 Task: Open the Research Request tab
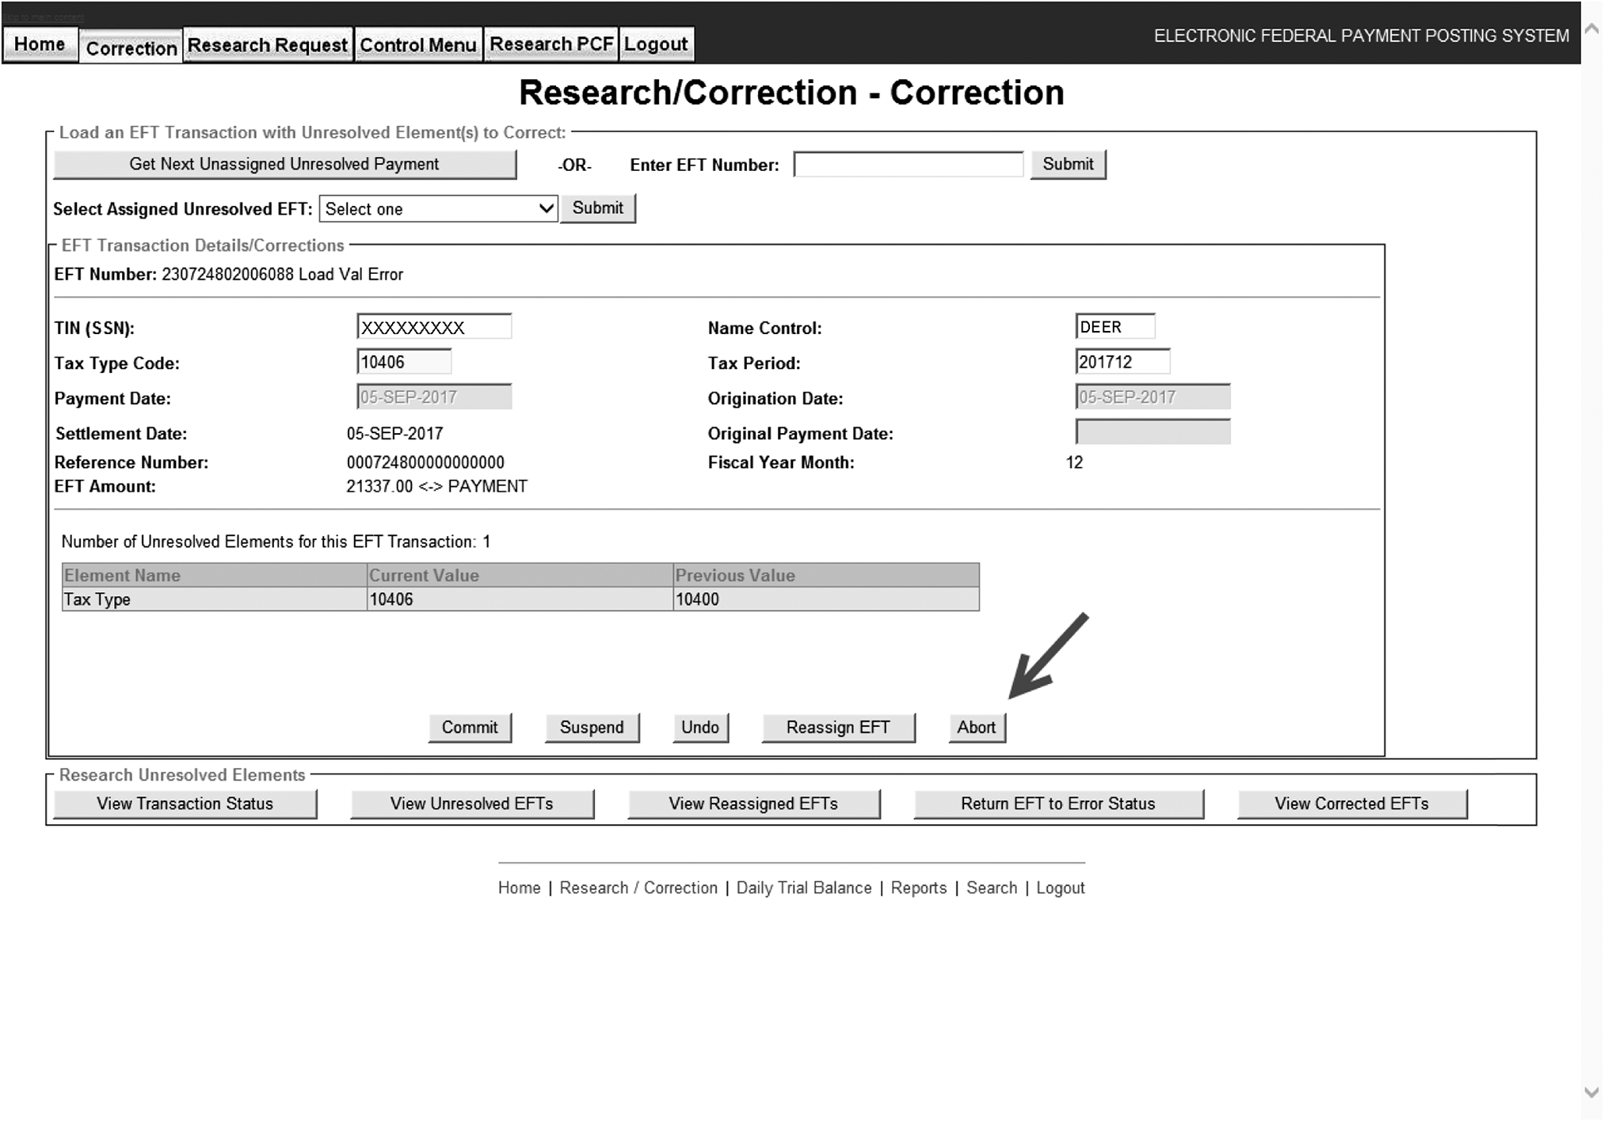267,45
